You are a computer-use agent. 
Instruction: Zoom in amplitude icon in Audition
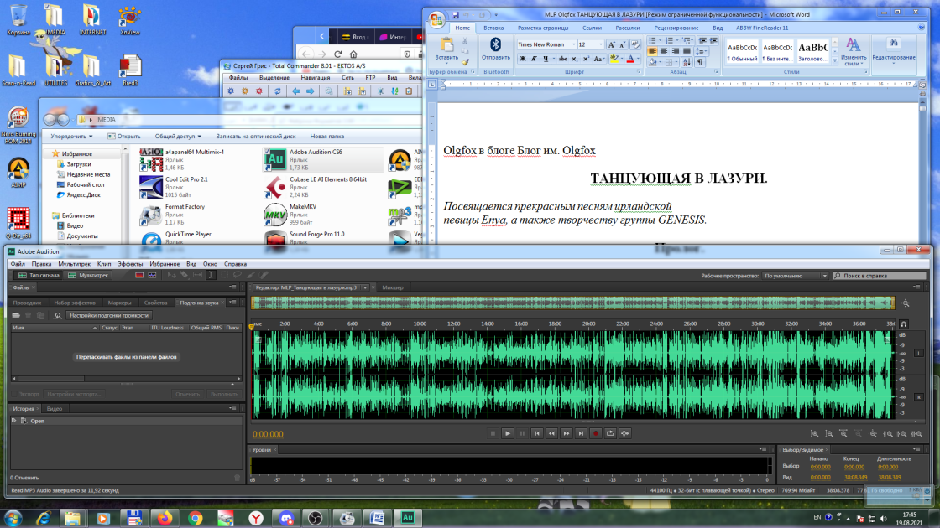click(x=815, y=434)
